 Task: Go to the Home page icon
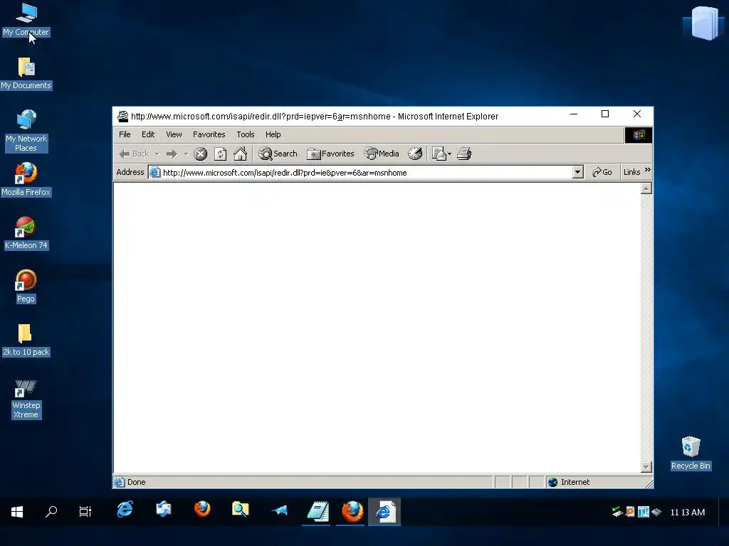point(240,154)
